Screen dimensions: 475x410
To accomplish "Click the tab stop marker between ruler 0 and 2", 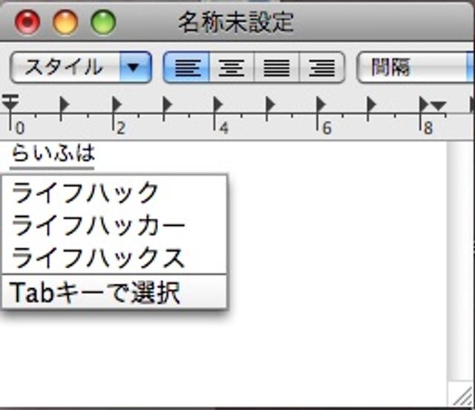I will (x=65, y=104).
